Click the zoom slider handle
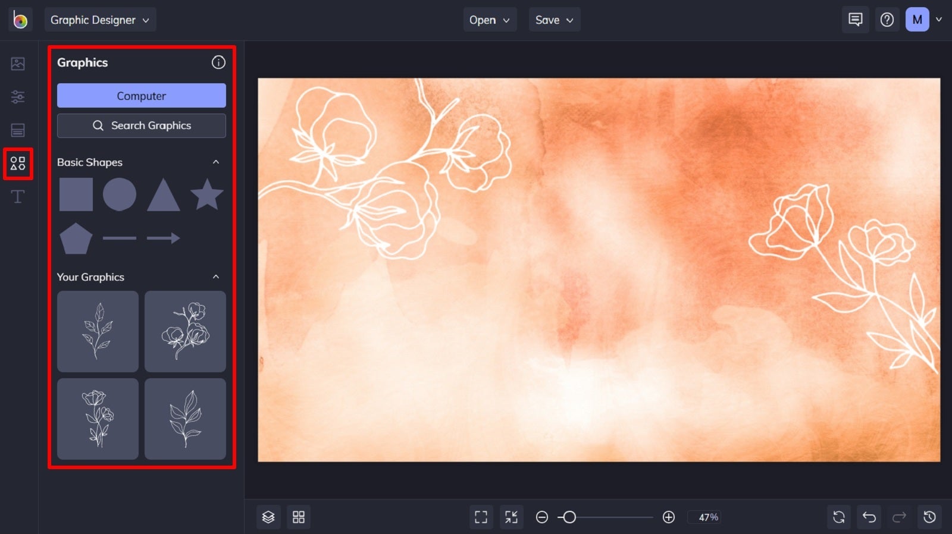Viewport: 952px width, 534px height. pos(569,517)
